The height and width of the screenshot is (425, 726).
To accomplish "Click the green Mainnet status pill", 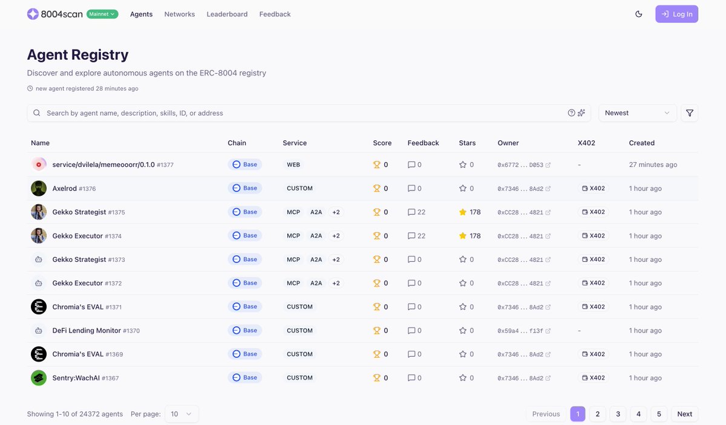I will pos(102,13).
